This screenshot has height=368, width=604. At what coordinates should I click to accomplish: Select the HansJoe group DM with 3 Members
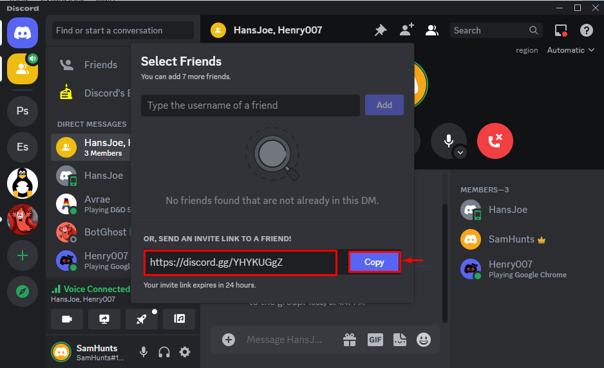pyautogui.click(x=91, y=147)
